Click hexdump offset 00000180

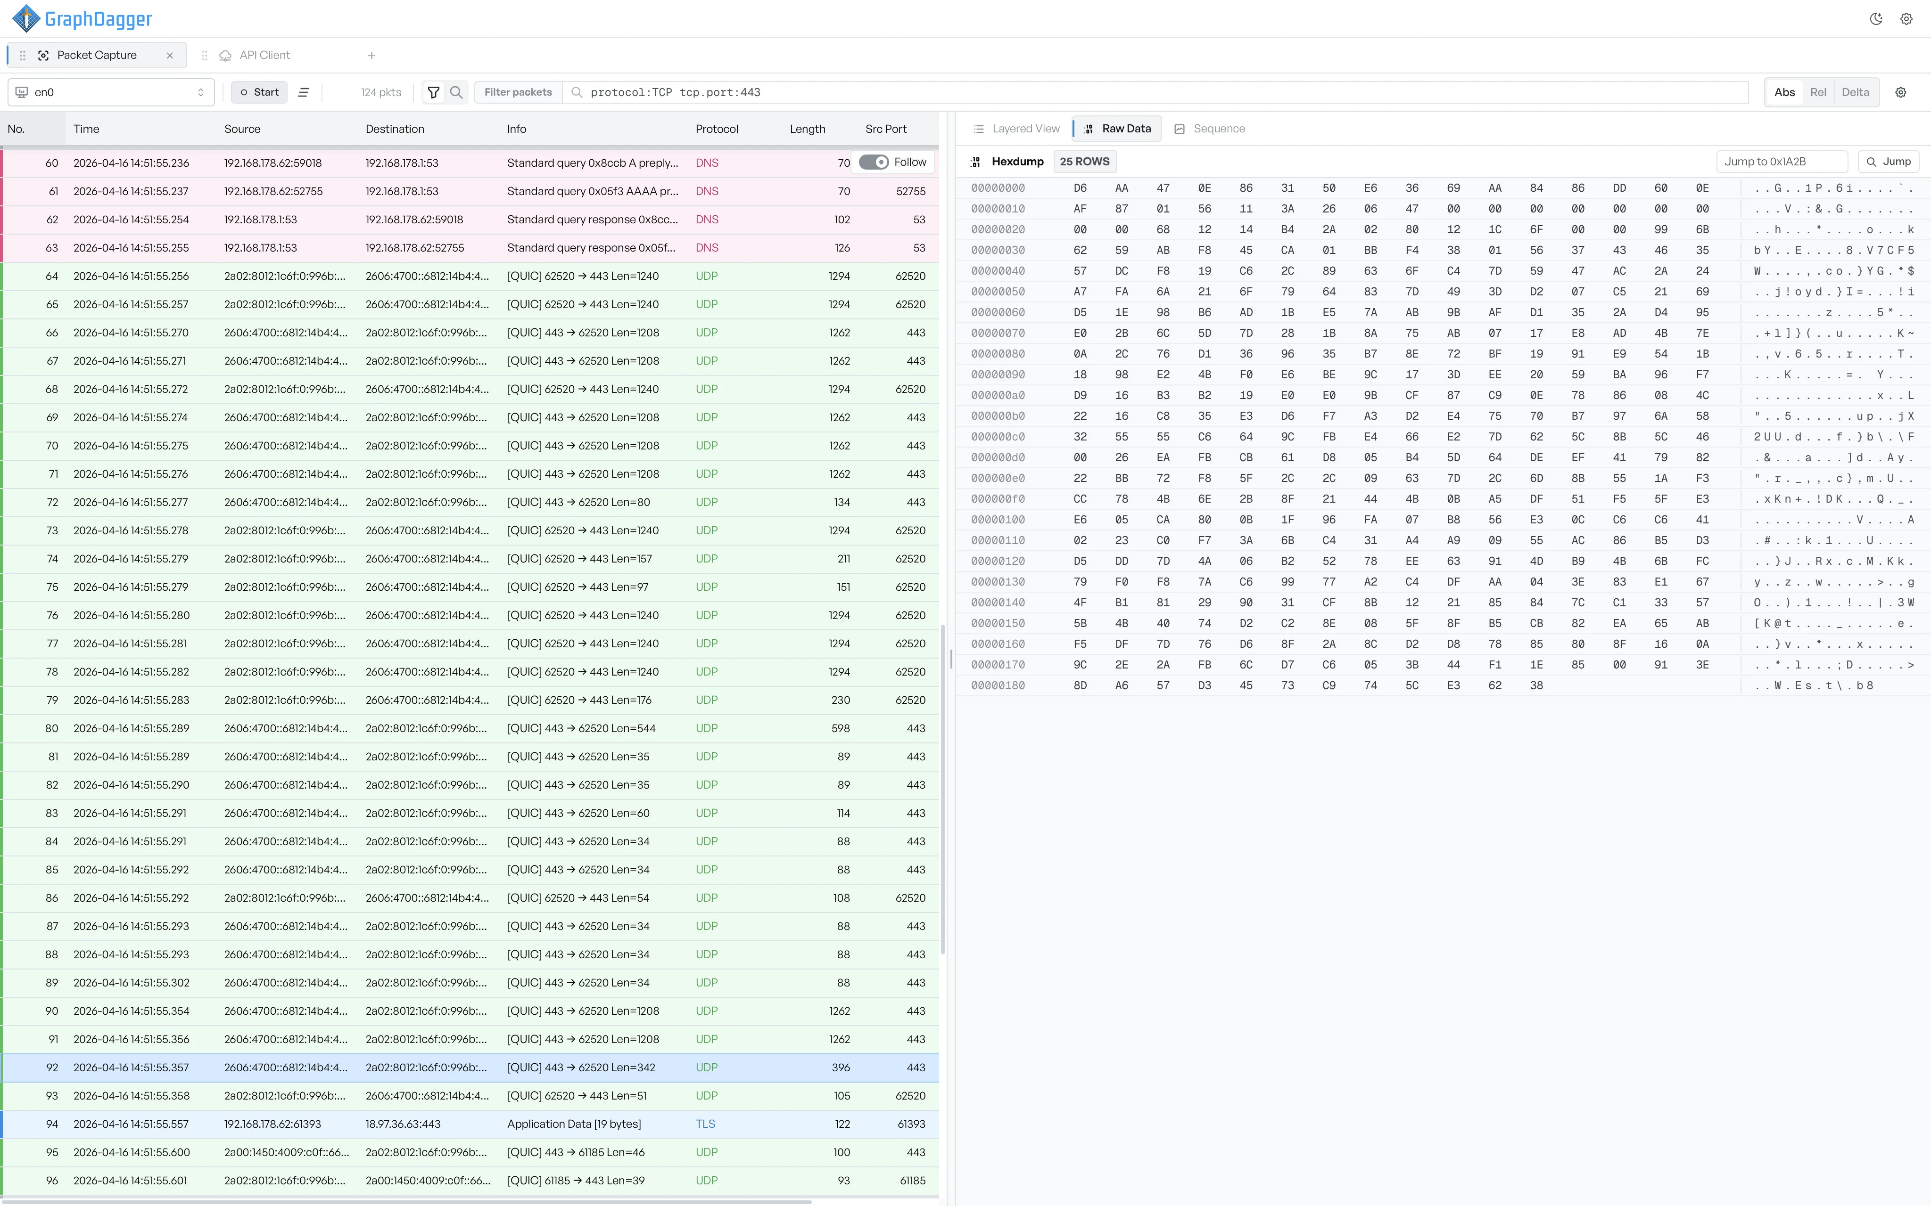[x=998, y=686]
